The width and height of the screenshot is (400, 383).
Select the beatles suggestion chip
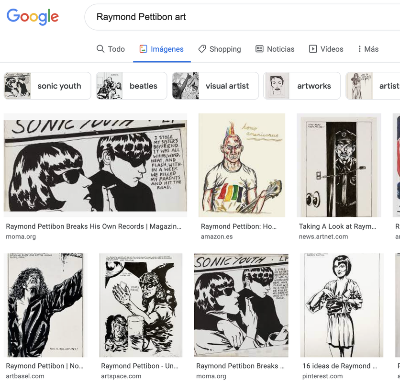(132, 86)
